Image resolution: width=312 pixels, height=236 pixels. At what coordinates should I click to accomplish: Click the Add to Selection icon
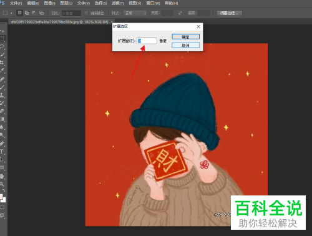tap(27, 13)
